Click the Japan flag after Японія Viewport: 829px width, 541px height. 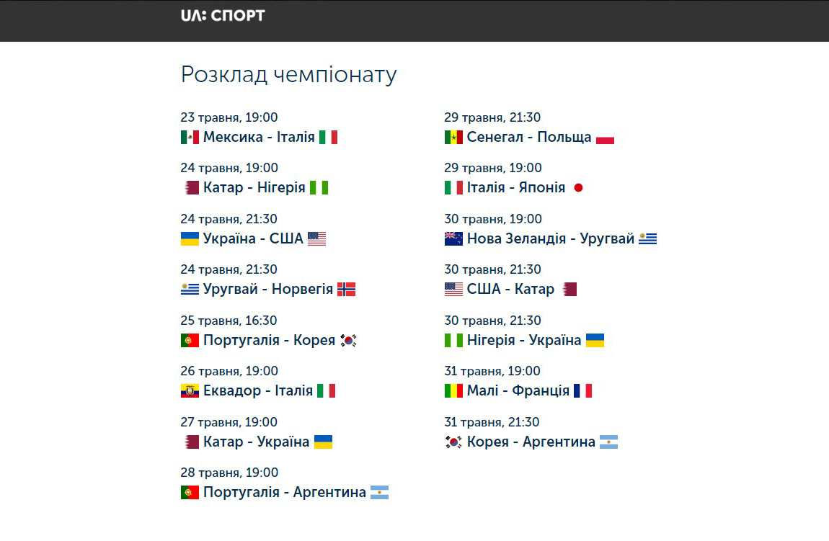(x=578, y=187)
